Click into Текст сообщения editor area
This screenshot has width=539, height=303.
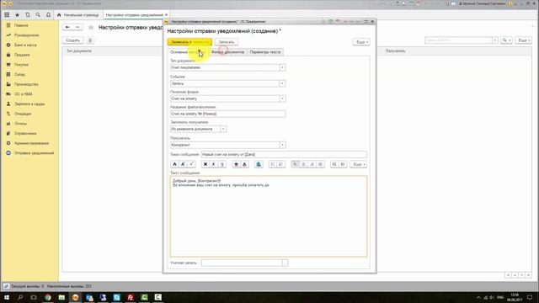[269, 216]
